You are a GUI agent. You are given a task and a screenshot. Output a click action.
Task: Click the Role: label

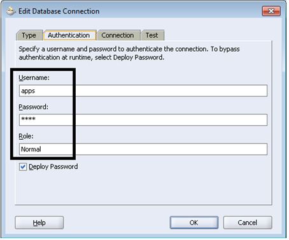click(x=26, y=136)
